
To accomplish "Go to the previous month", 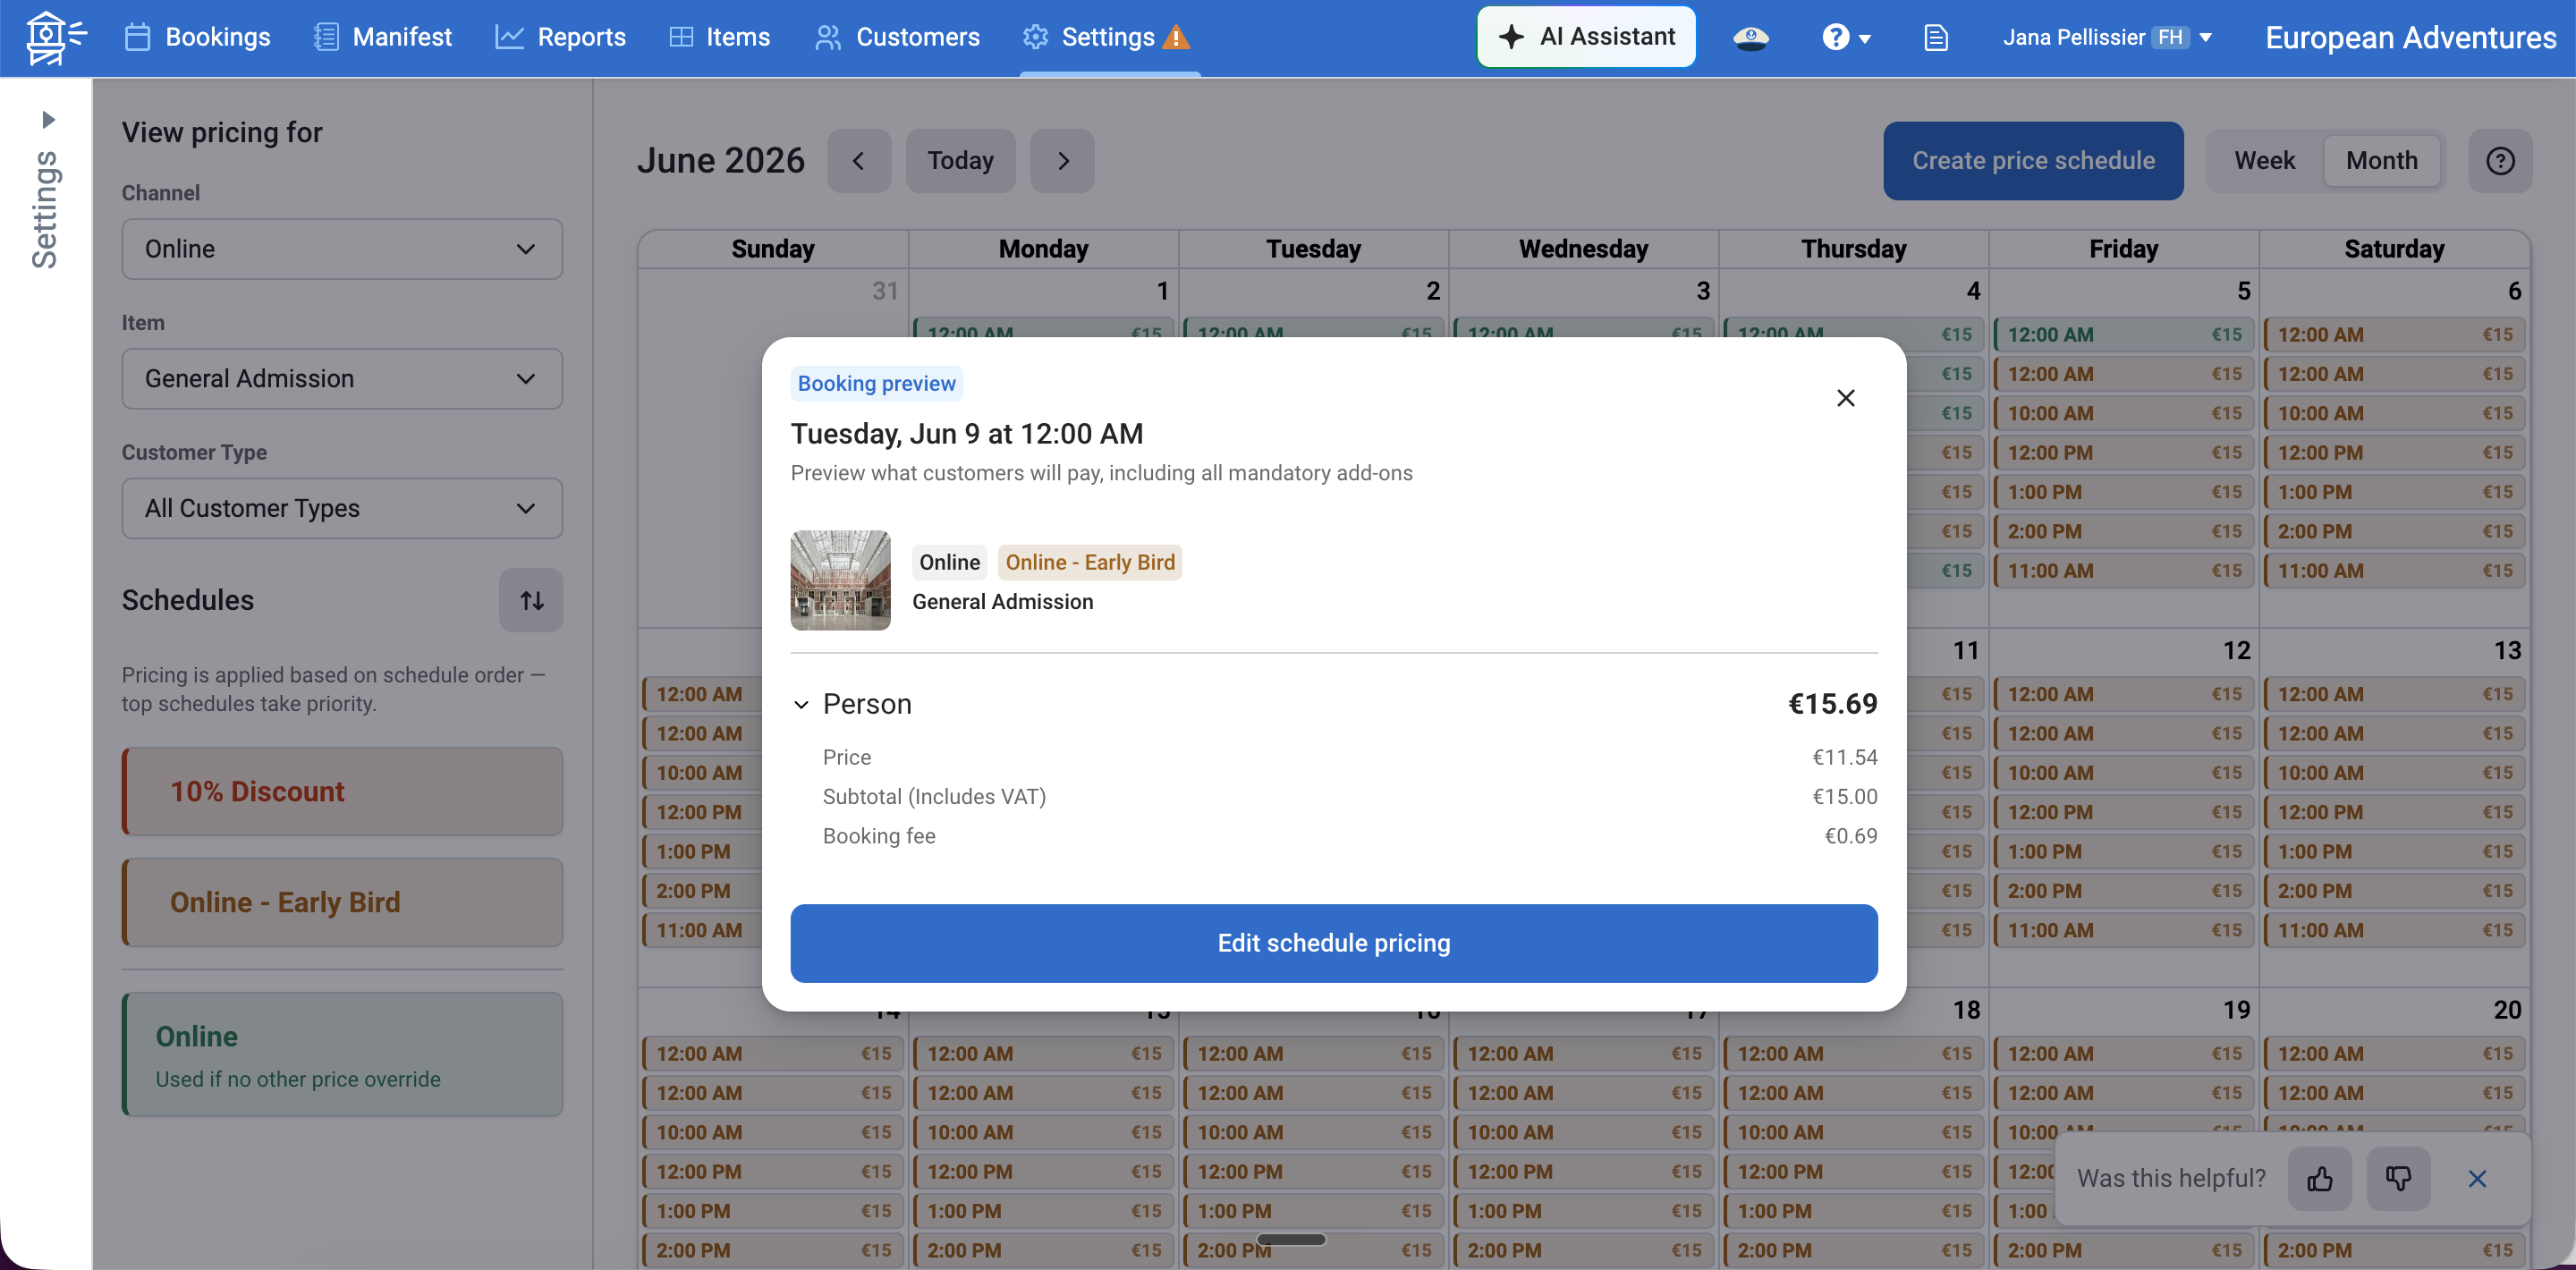I will (x=858, y=161).
